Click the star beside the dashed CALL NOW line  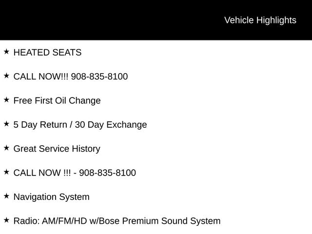6,172
